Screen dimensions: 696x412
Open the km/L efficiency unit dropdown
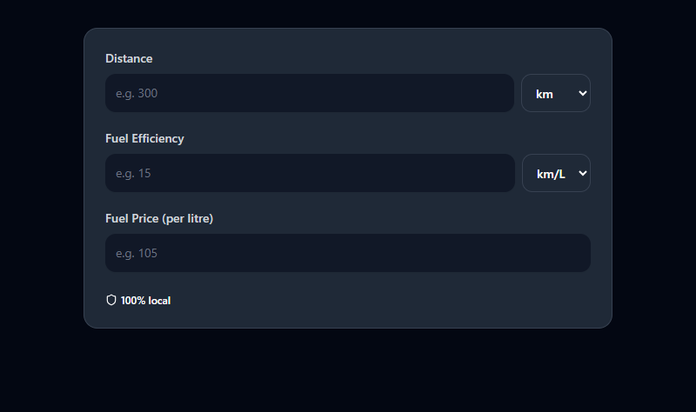[x=556, y=173]
